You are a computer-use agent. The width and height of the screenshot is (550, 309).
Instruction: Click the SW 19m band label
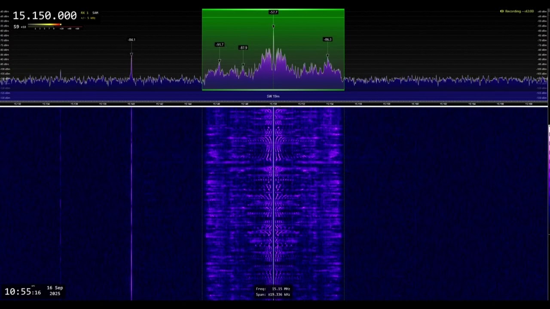point(273,96)
